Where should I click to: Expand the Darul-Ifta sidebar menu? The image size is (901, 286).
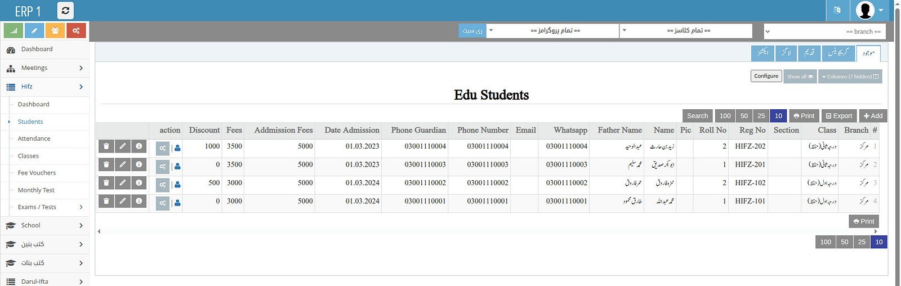[44, 281]
